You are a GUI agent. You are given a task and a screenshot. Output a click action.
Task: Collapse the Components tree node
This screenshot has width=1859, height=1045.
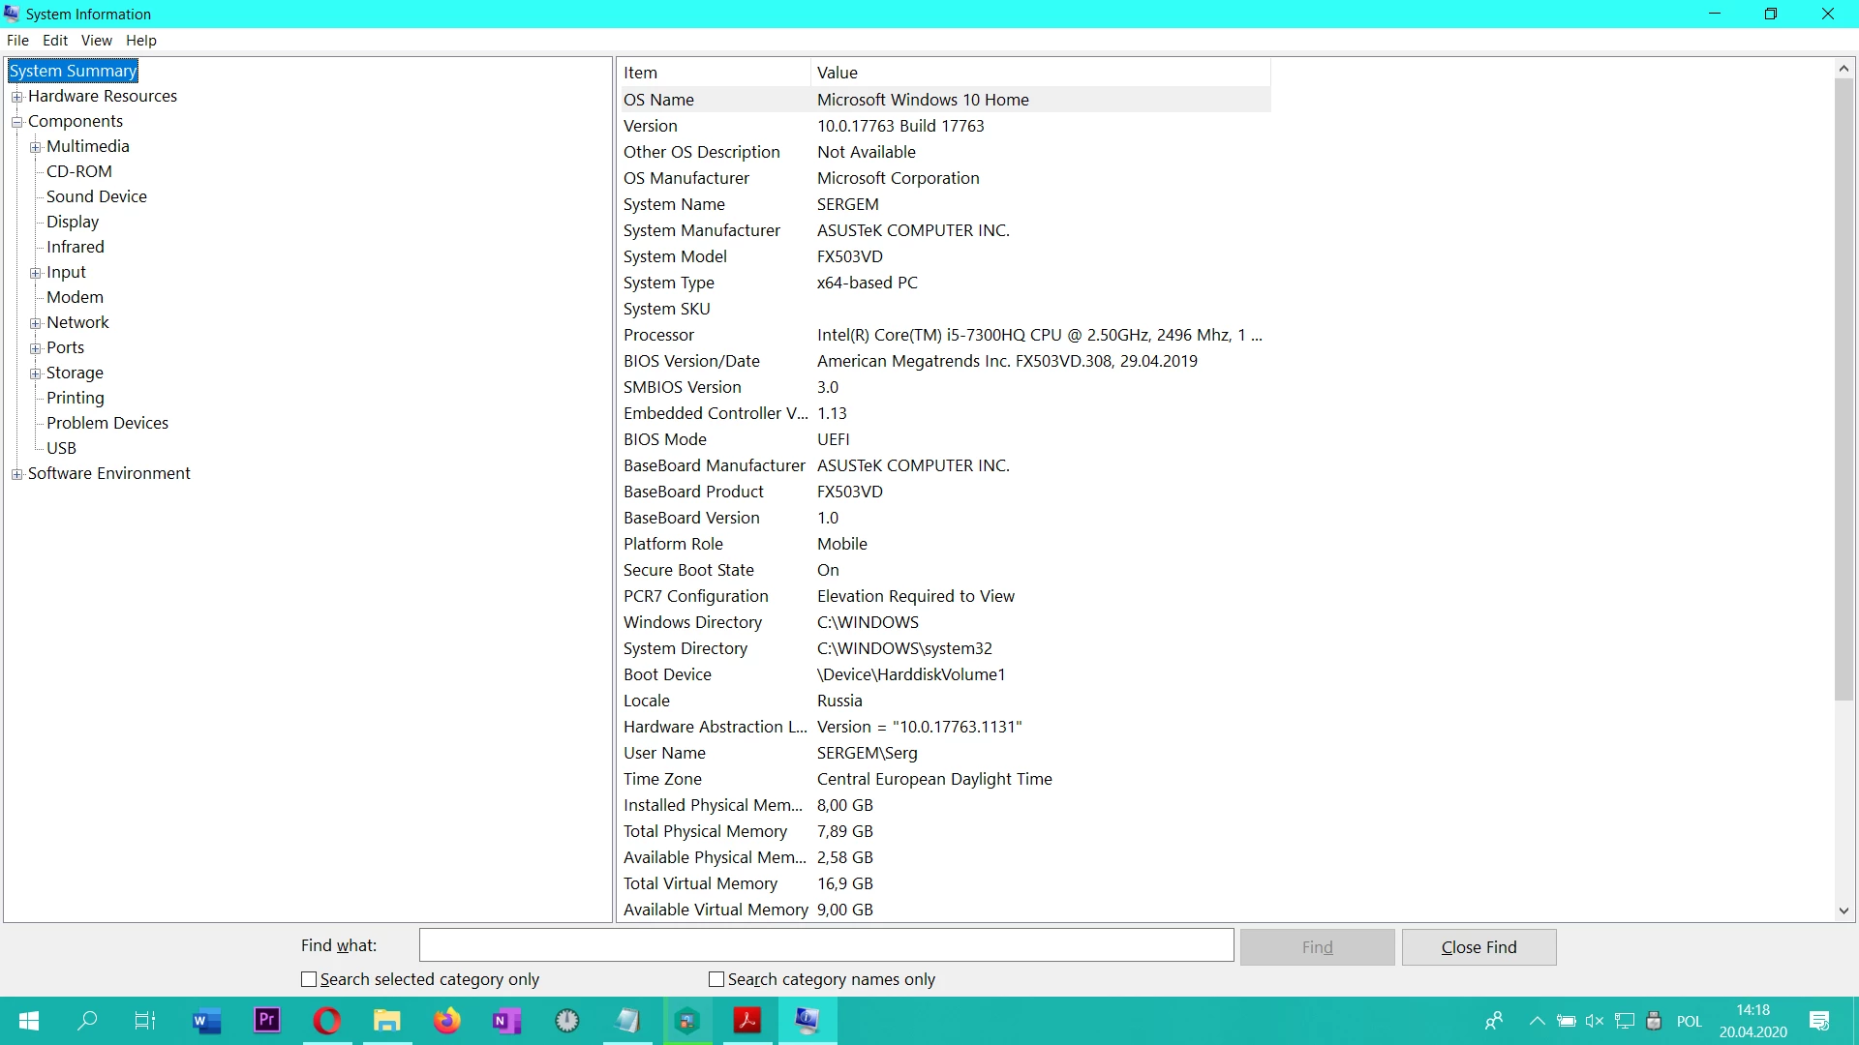coord(16,122)
